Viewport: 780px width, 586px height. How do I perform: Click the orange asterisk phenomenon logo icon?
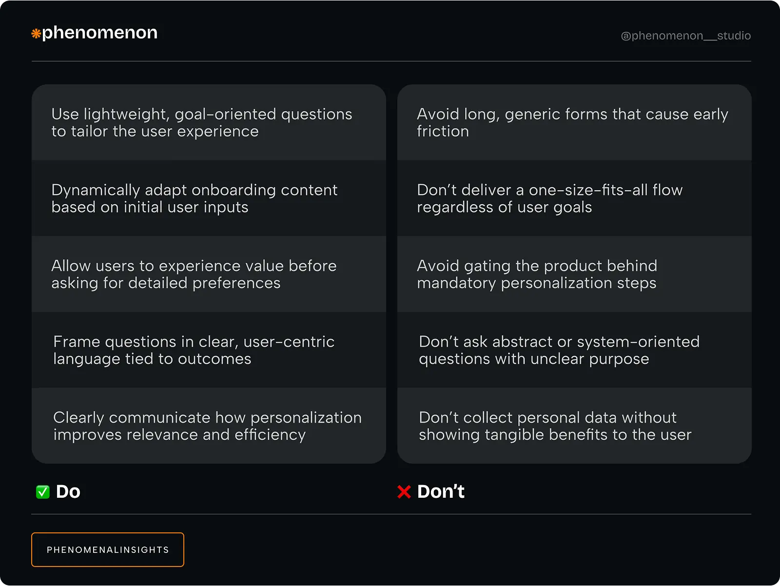click(x=36, y=34)
